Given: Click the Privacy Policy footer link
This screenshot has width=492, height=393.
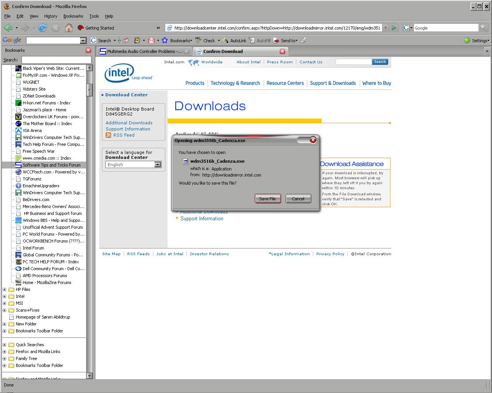Looking at the screenshot, I should point(330,254).
